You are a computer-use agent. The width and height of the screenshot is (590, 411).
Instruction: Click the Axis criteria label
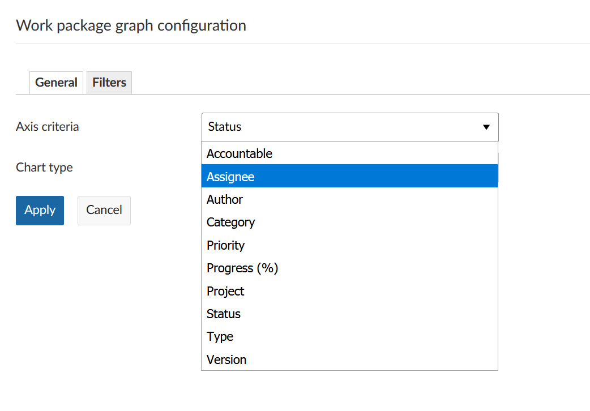tap(48, 127)
